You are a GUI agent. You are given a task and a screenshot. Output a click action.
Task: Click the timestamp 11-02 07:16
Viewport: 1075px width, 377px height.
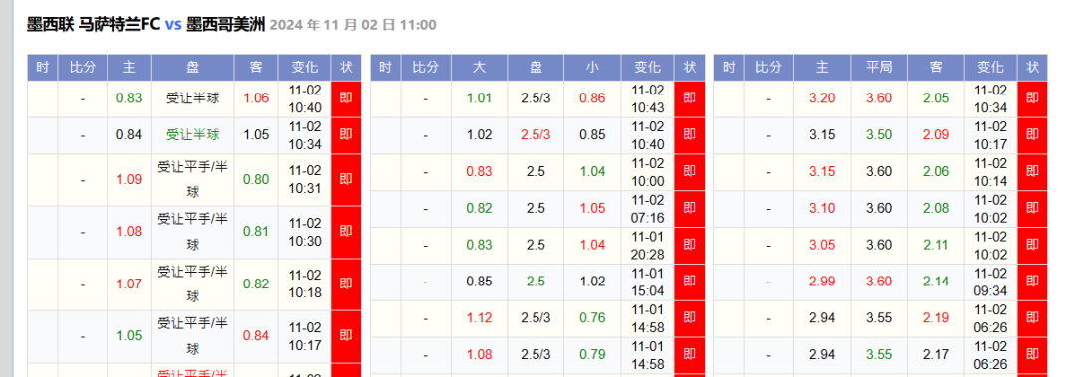(648, 208)
